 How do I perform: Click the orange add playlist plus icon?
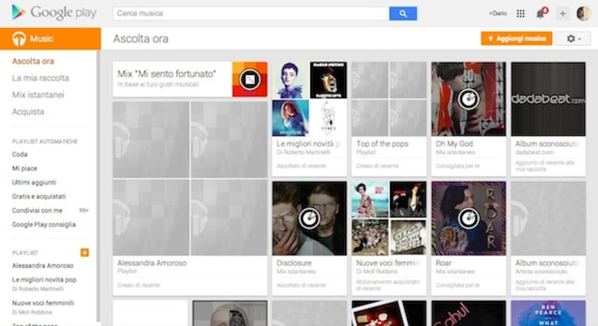pyautogui.click(x=85, y=253)
